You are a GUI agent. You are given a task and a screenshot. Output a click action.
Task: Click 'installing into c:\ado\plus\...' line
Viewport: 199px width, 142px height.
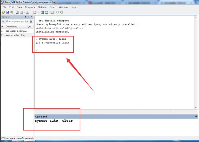(x=59, y=28)
